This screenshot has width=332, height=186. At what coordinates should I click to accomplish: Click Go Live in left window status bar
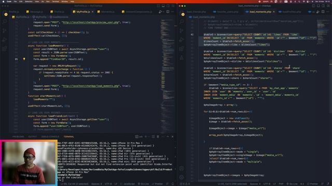(x=143, y=184)
